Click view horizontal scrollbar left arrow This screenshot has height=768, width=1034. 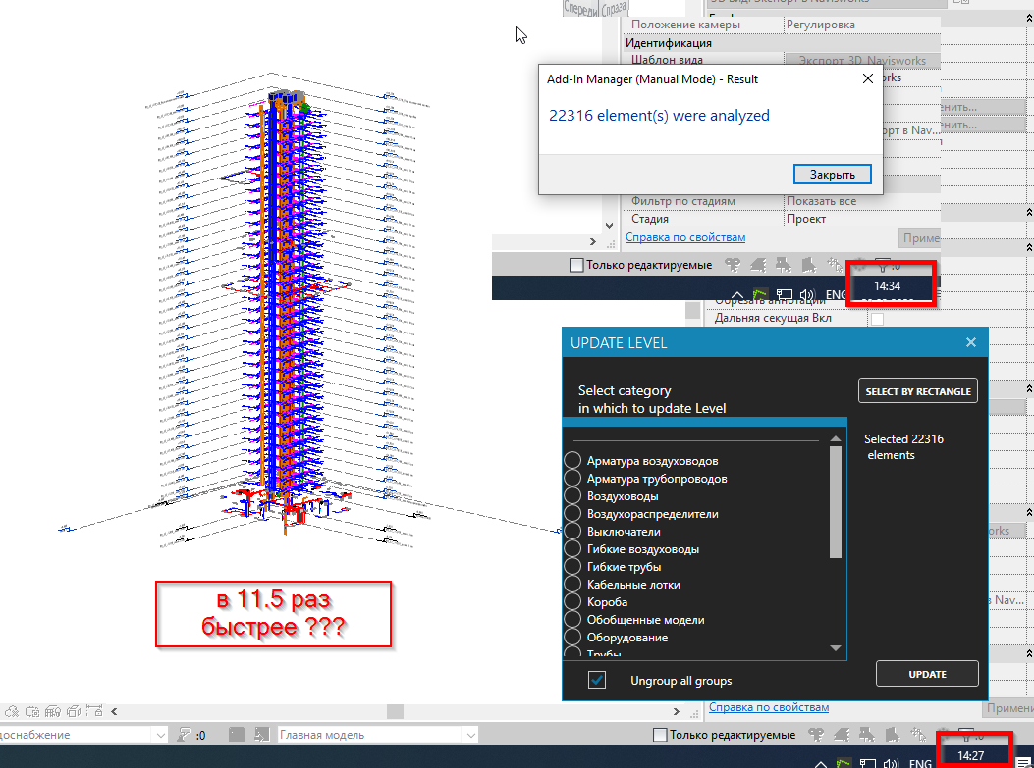pyautogui.click(x=114, y=711)
